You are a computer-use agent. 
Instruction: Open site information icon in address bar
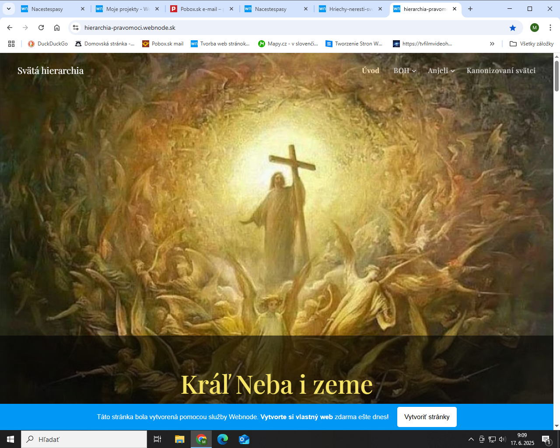pos(76,28)
